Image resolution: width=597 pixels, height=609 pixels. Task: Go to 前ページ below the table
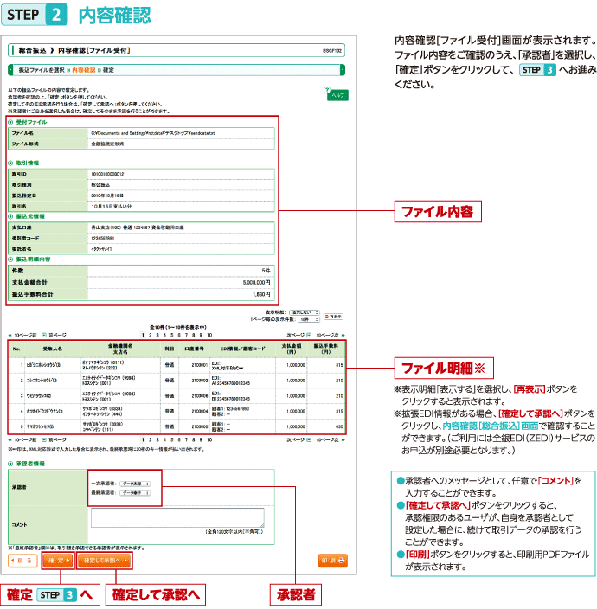(x=54, y=439)
